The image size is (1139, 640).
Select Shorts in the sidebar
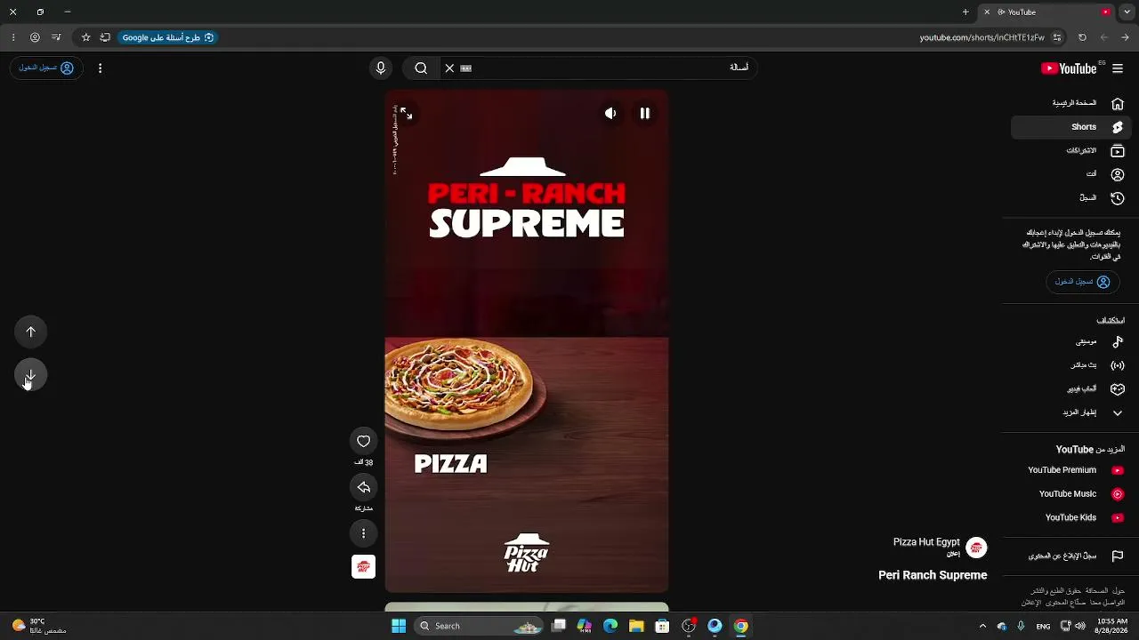pyautogui.click(x=1070, y=127)
